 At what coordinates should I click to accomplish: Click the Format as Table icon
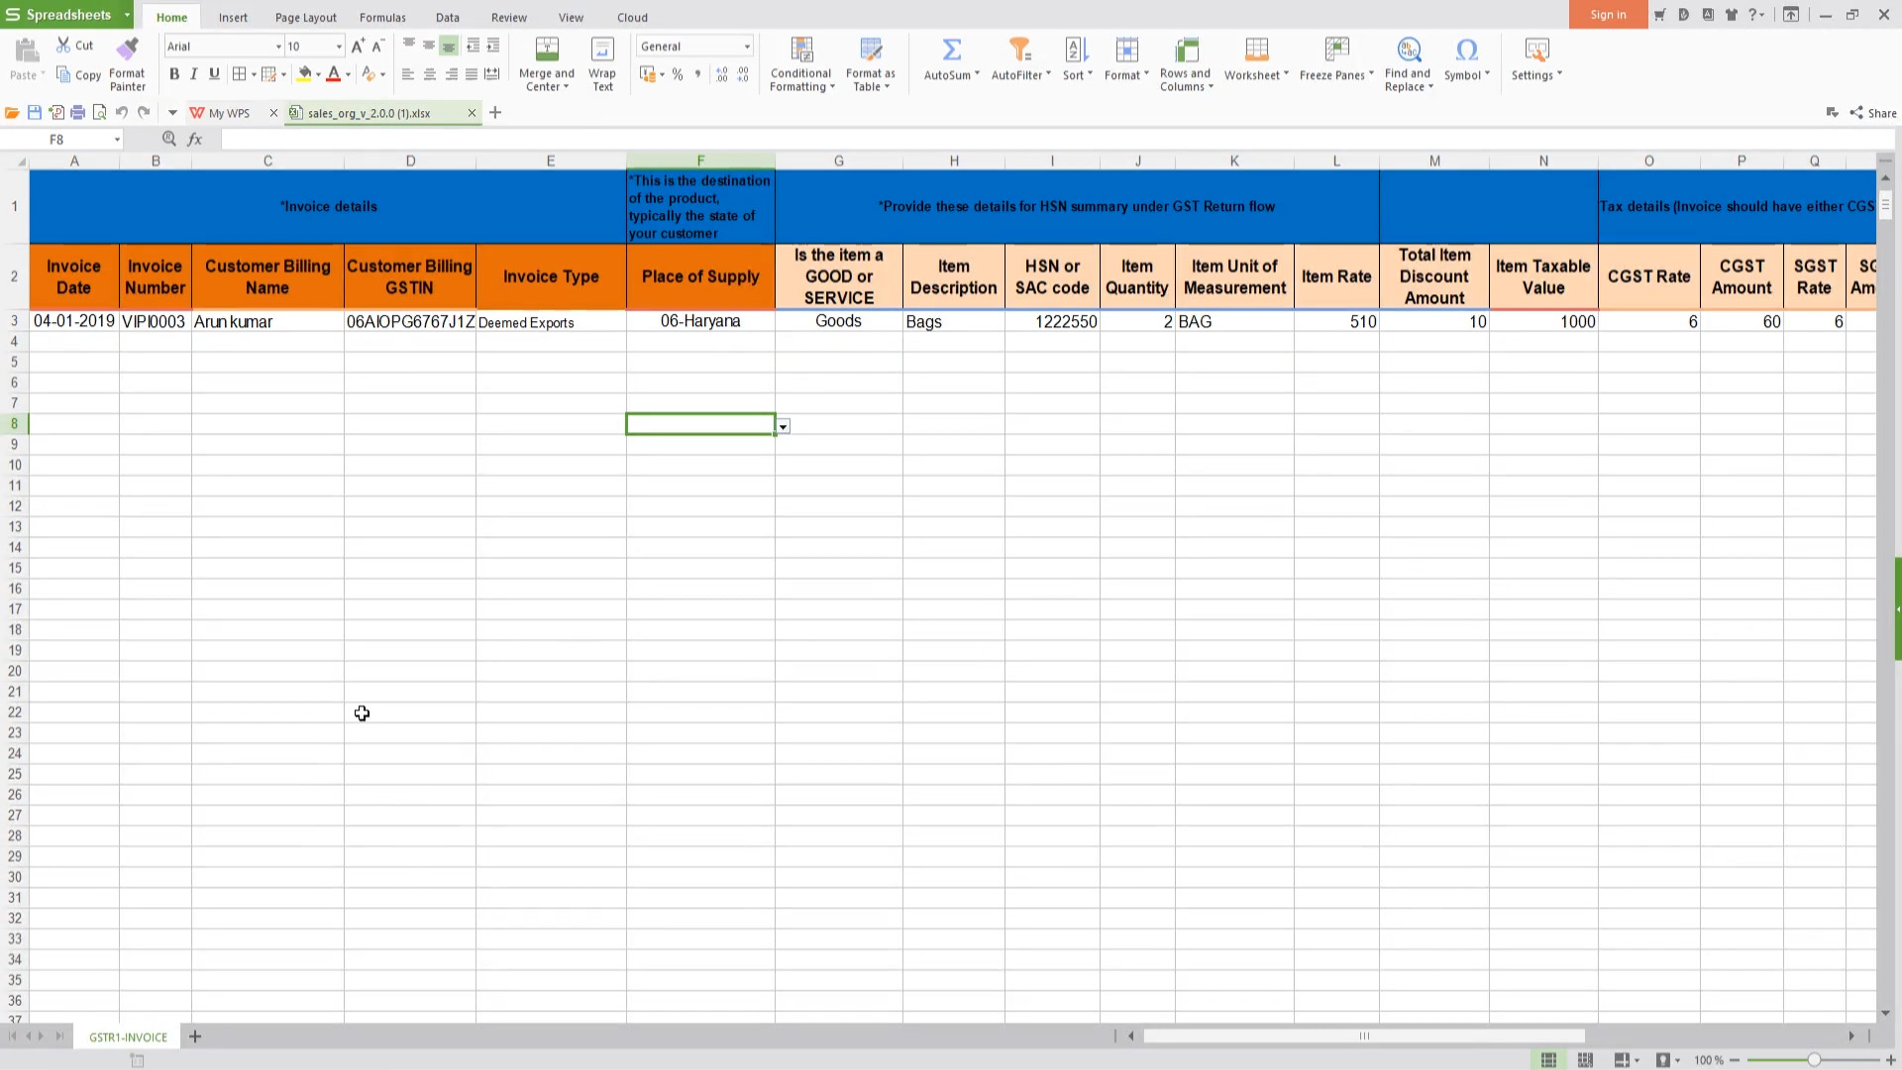(x=871, y=50)
